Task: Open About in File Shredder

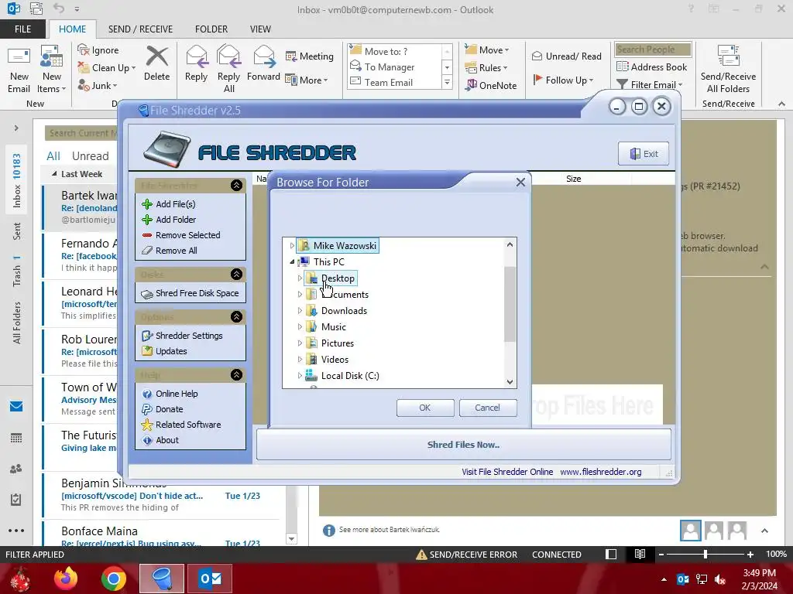Action: pyautogui.click(x=160, y=440)
